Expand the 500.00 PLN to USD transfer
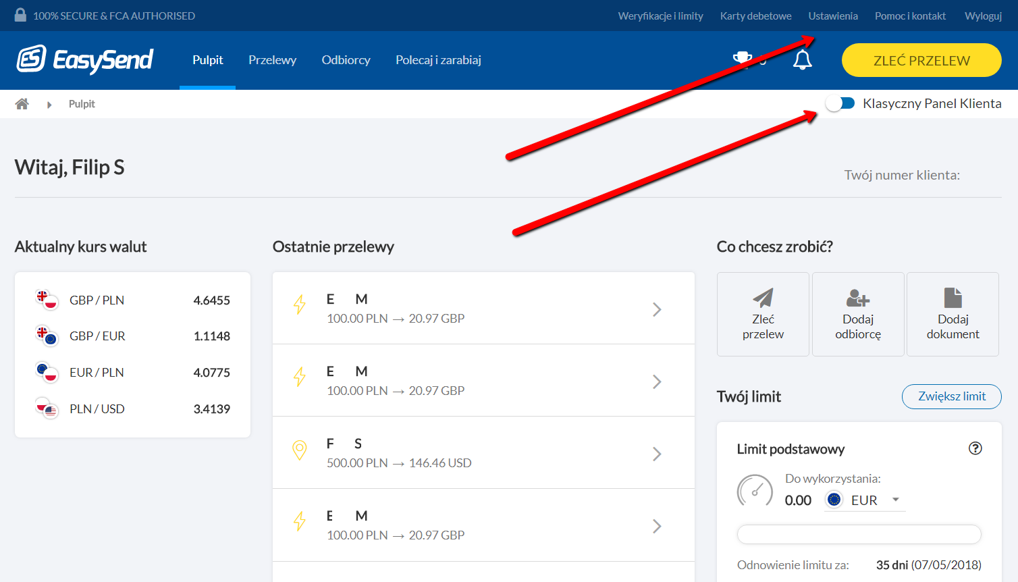The image size is (1018, 582). tap(656, 454)
